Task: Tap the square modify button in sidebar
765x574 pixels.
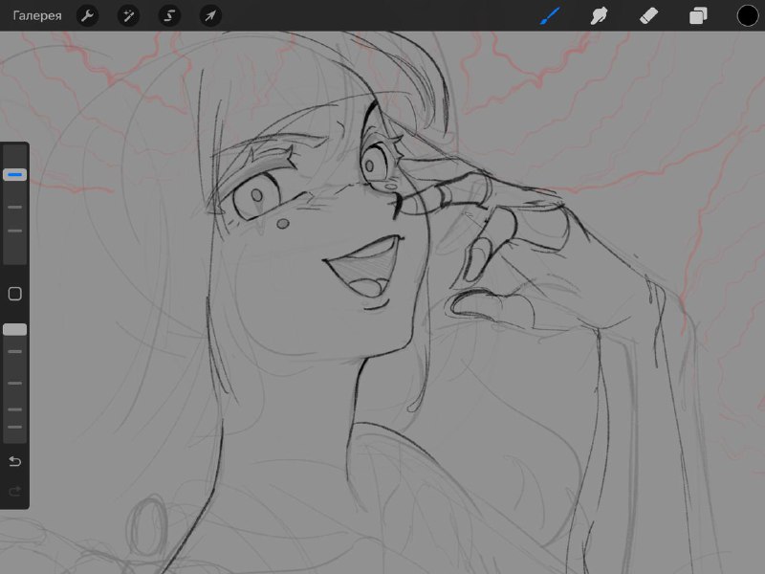Action: (15, 294)
